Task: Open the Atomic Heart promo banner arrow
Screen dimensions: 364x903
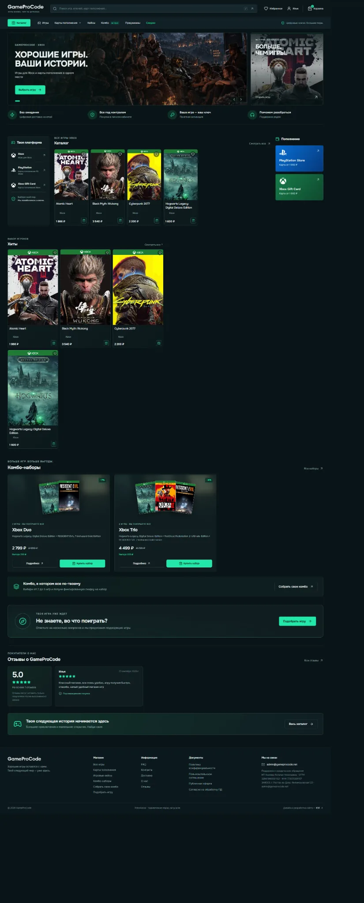Action: [x=316, y=97]
